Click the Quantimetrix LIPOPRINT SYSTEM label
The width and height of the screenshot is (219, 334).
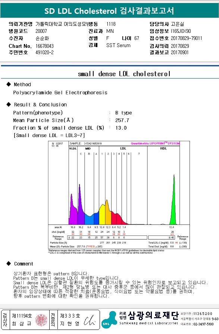point(155,143)
